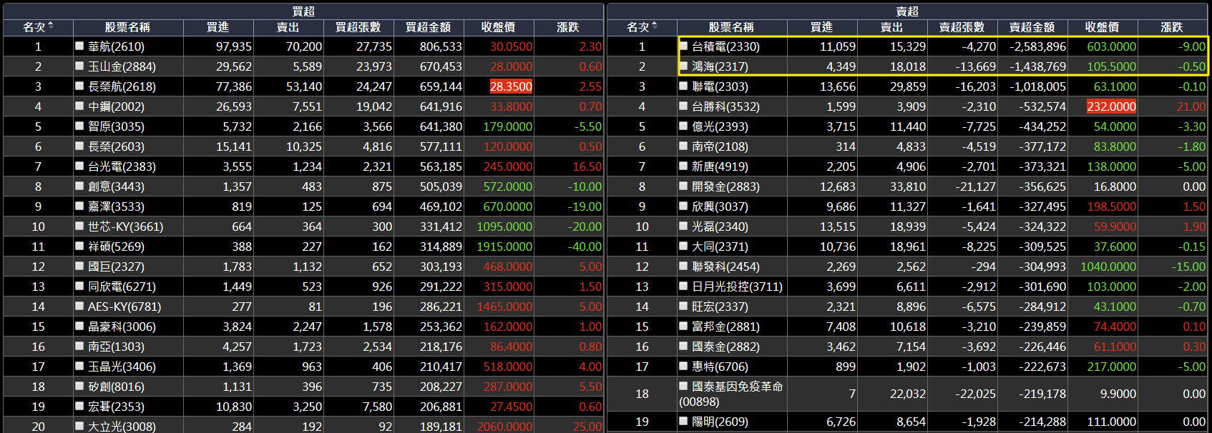Image resolution: width=1212 pixels, height=433 pixels.
Task: Check the box beside 同欣電(6271)
Action: pyautogui.click(x=79, y=286)
